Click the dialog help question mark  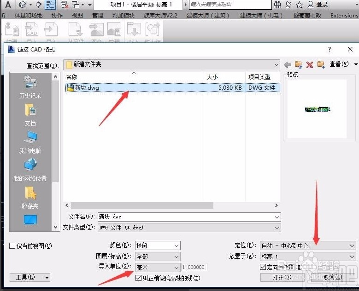pos(329,49)
